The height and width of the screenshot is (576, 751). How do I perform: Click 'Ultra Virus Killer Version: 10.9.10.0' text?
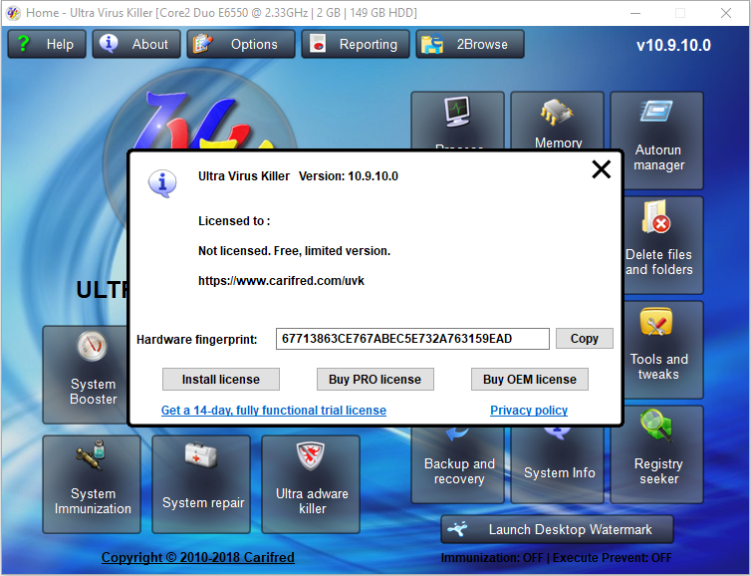point(298,176)
